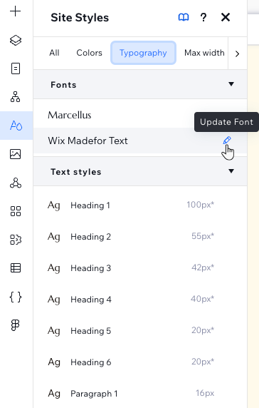Click the question mark help icon
259x408 pixels.
203,17
